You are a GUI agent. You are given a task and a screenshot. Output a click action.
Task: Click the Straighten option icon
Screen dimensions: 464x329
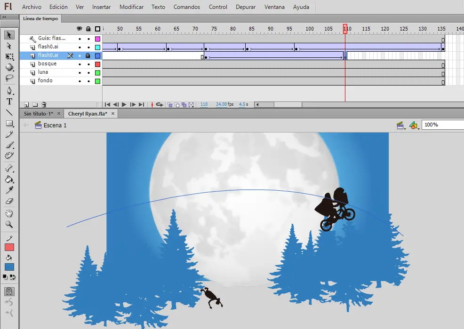click(9, 313)
